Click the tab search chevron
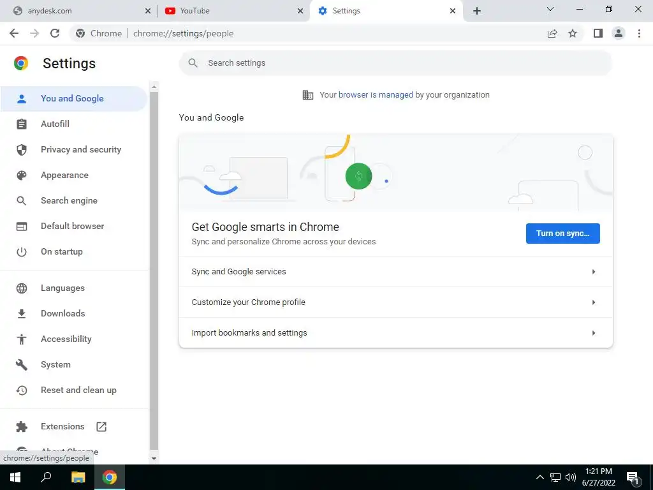 click(x=550, y=9)
